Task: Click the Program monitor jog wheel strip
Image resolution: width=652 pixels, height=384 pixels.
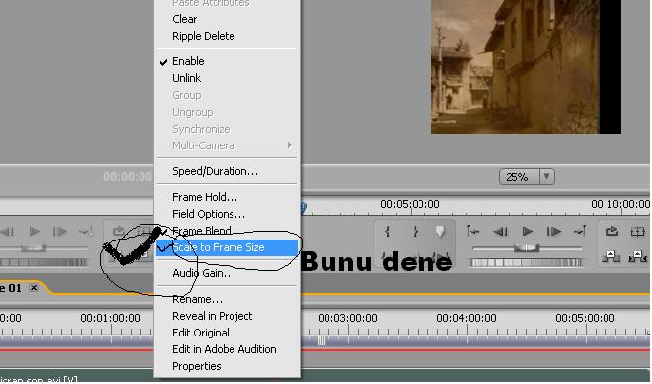Action: pyautogui.click(x=525, y=262)
